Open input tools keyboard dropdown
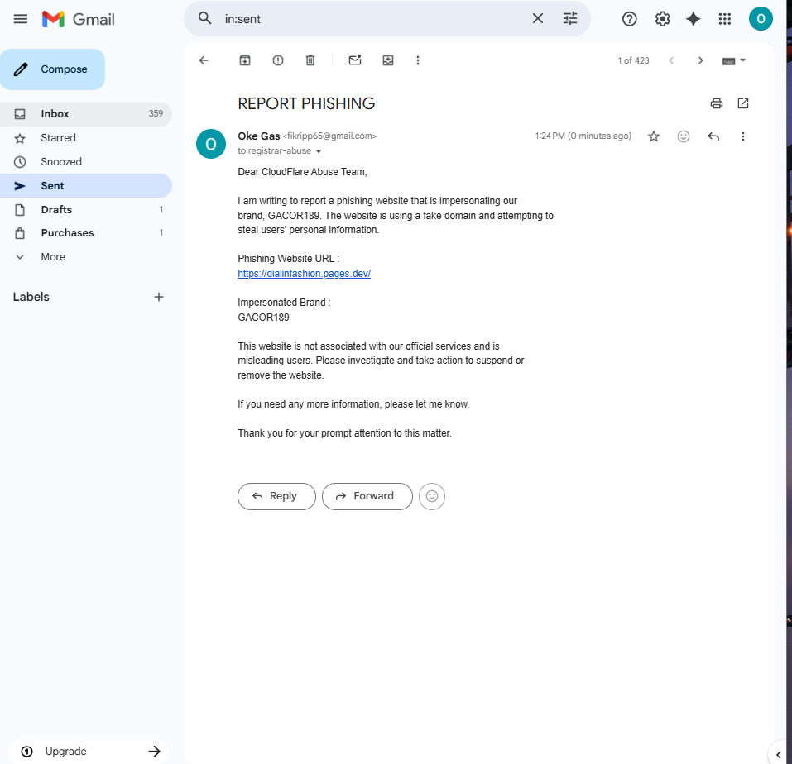 pyautogui.click(x=733, y=60)
